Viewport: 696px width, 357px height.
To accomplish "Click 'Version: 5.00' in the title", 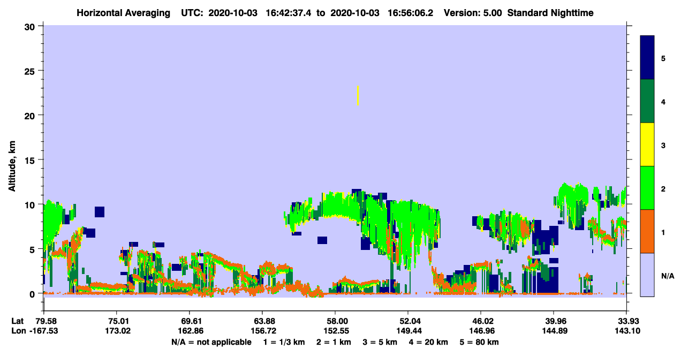I will point(472,13).
